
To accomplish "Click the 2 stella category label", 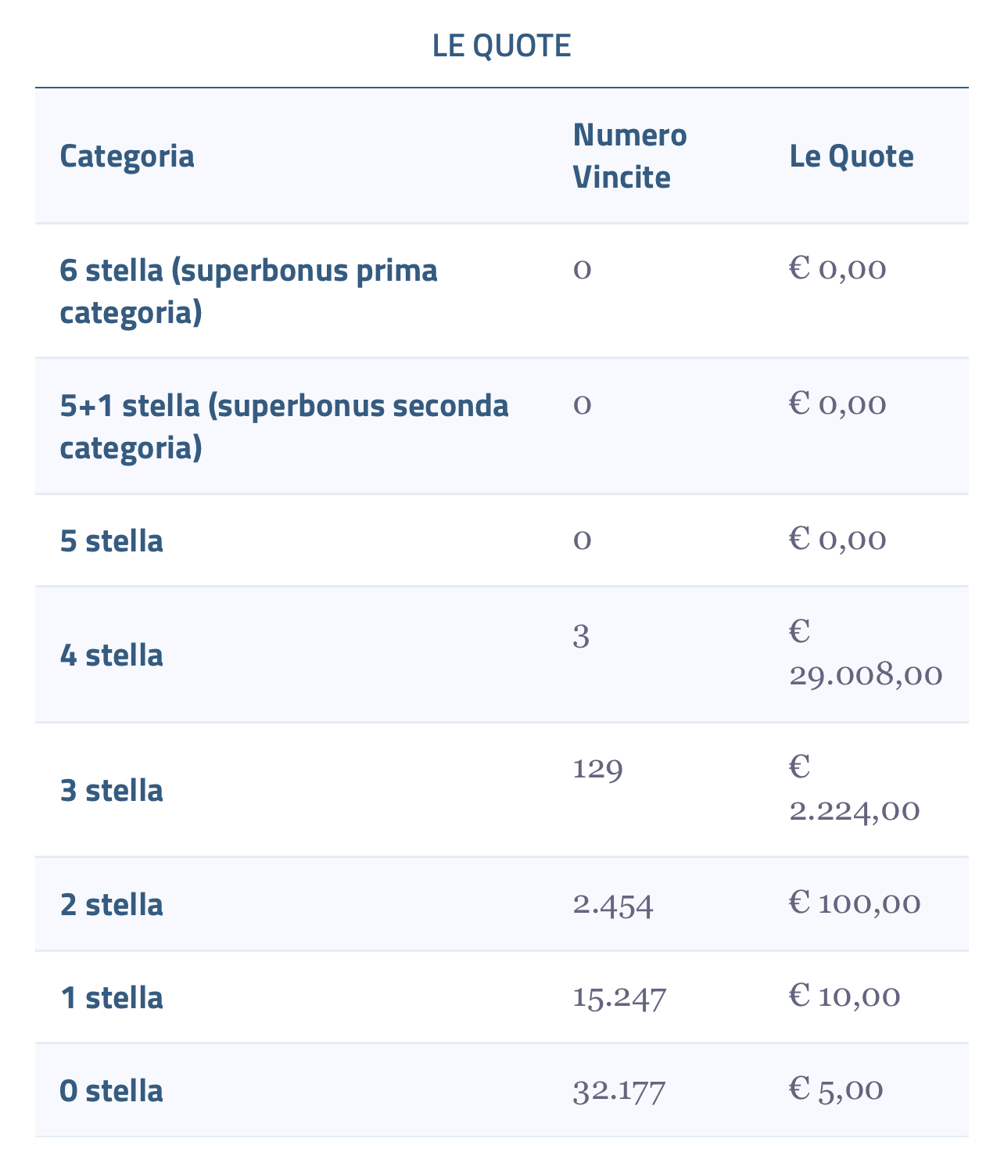I will coord(112,904).
